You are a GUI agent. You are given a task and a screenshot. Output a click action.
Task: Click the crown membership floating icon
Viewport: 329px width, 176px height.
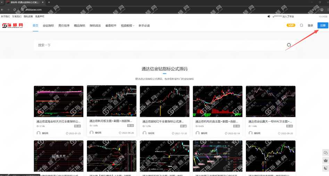pos(326,160)
